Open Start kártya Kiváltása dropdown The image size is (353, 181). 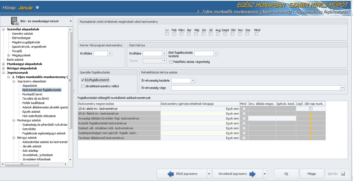164,54
